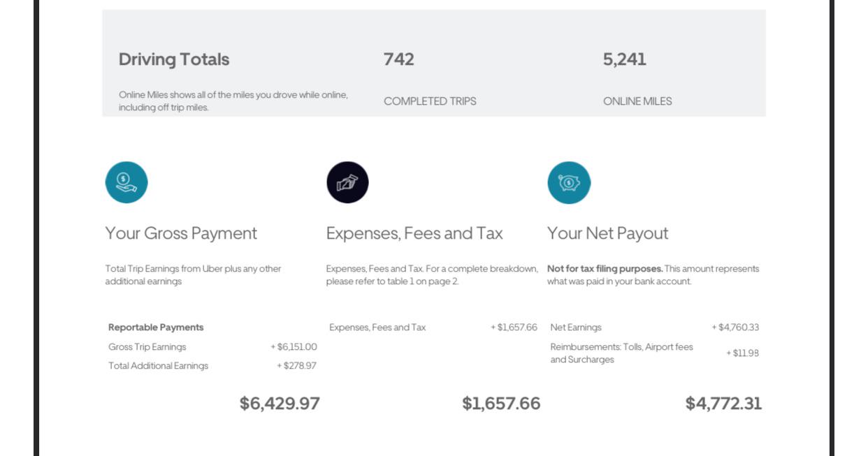The width and height of the screenshot is (868, 456).
Task: Click the Total Additional Earnings row label
Action: [x=158, y=366]
